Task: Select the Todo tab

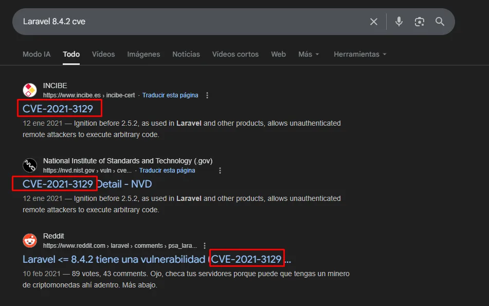Action: 71,54
